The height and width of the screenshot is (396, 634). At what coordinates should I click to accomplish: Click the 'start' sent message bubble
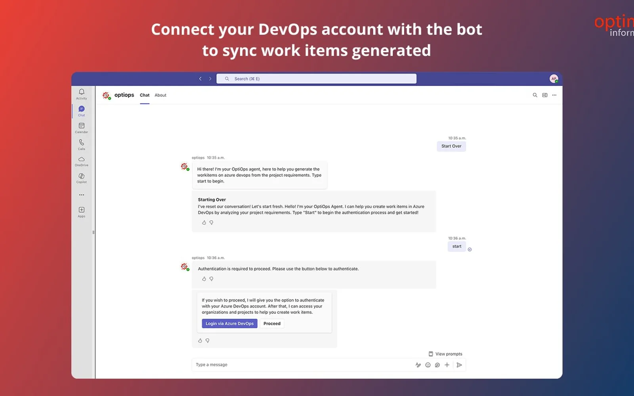point(457,246)
